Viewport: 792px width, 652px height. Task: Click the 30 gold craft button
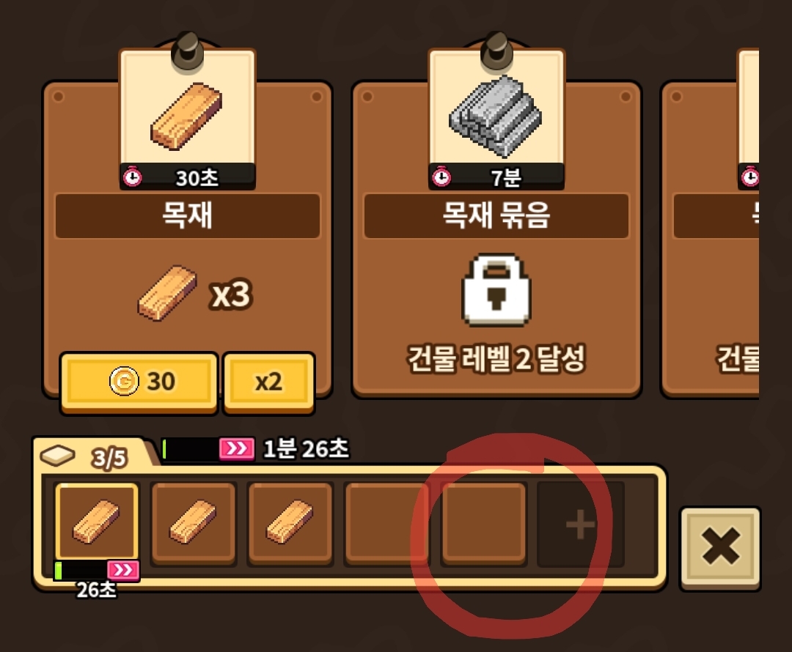(x=139, y=382)
